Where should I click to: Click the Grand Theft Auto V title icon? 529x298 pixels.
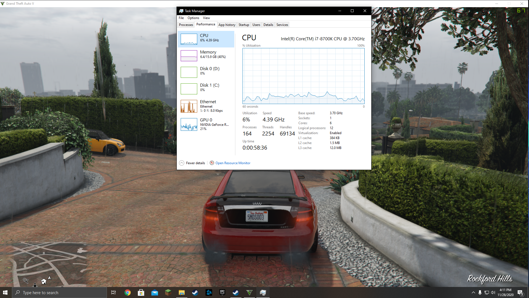[3, 4]
